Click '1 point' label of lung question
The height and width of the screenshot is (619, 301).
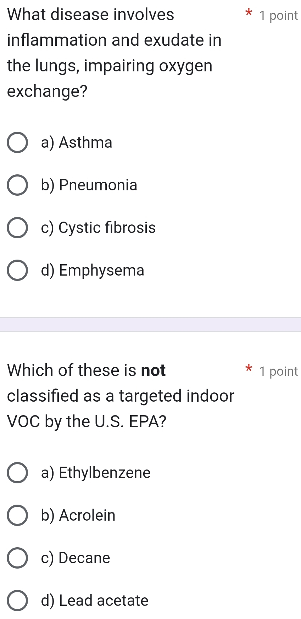tap(278, 16)
